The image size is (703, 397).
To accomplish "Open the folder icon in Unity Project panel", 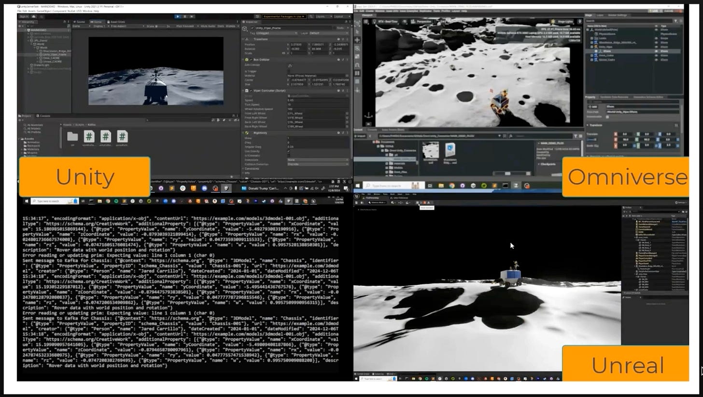I will (x=72, y=137).
